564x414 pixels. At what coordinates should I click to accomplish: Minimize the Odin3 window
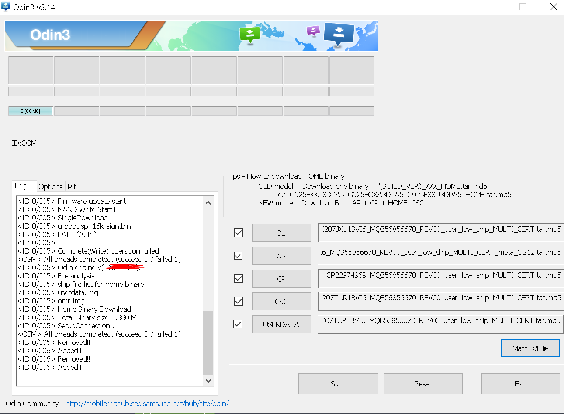(x=493, y=7)
